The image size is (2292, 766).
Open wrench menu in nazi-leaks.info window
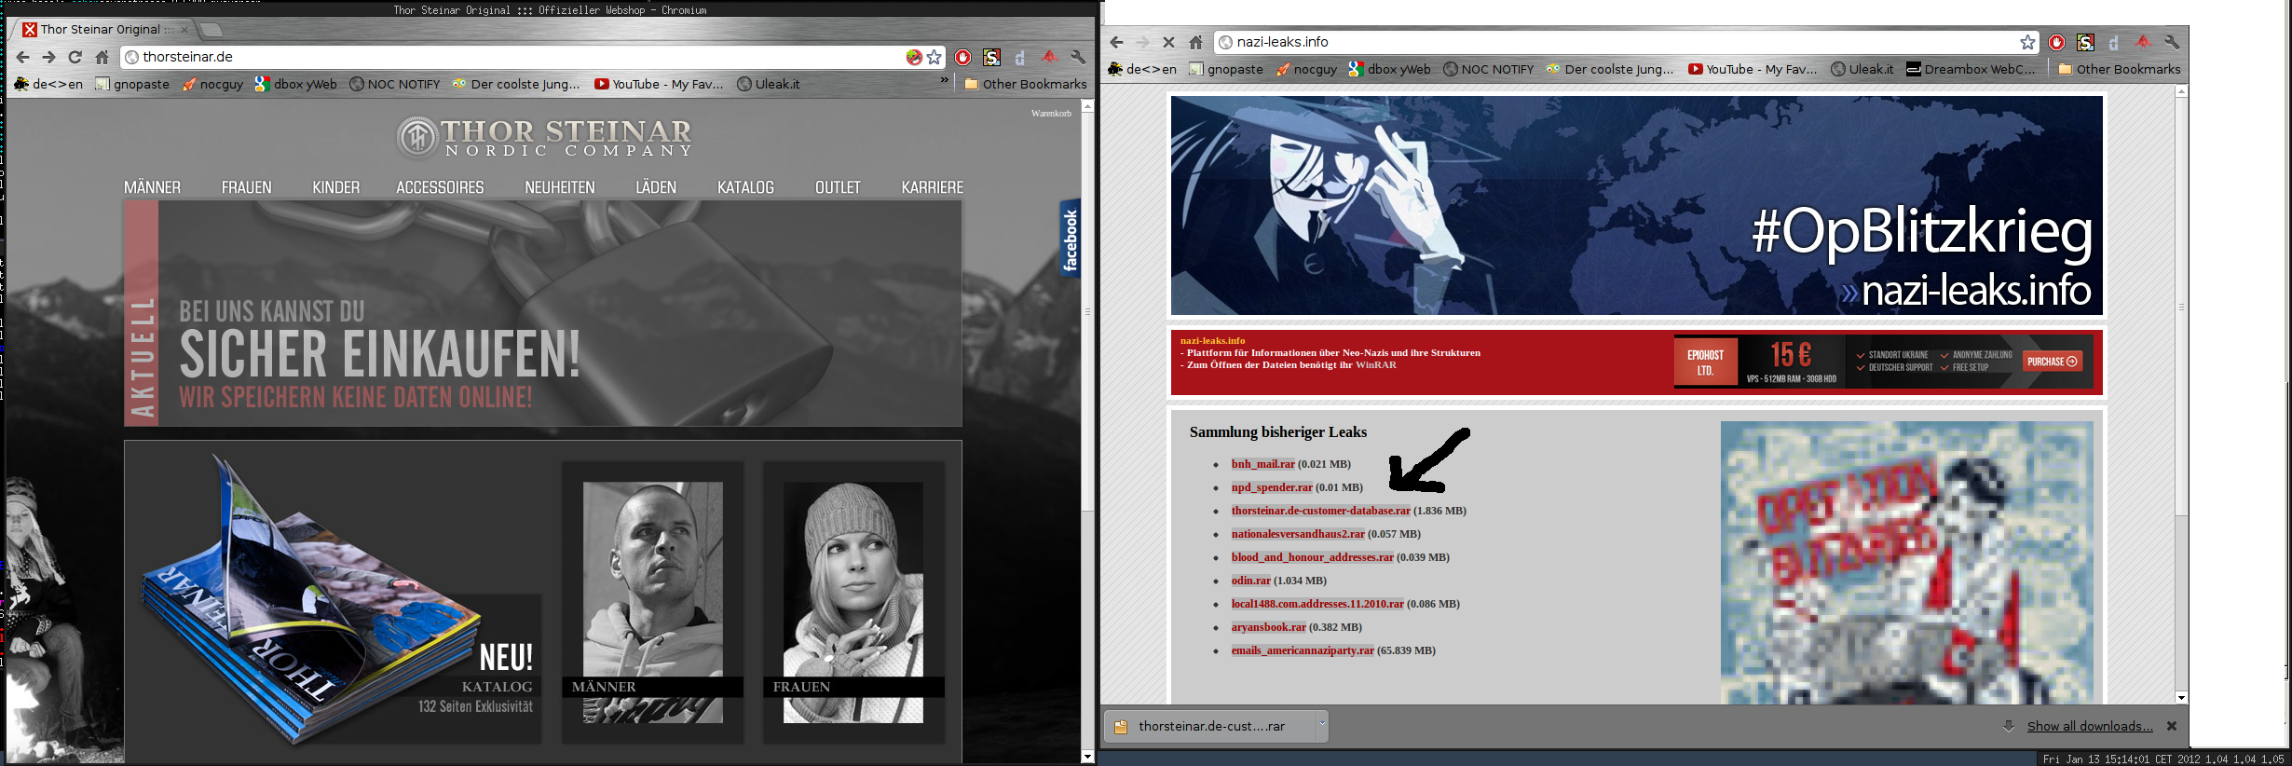[2172, 42]
